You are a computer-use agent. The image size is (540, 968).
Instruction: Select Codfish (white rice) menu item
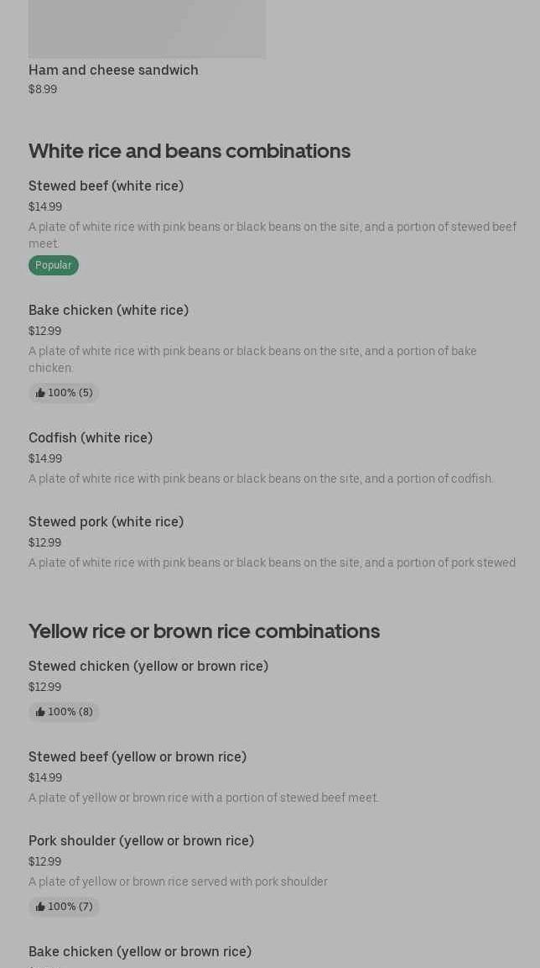click(91, 438)
